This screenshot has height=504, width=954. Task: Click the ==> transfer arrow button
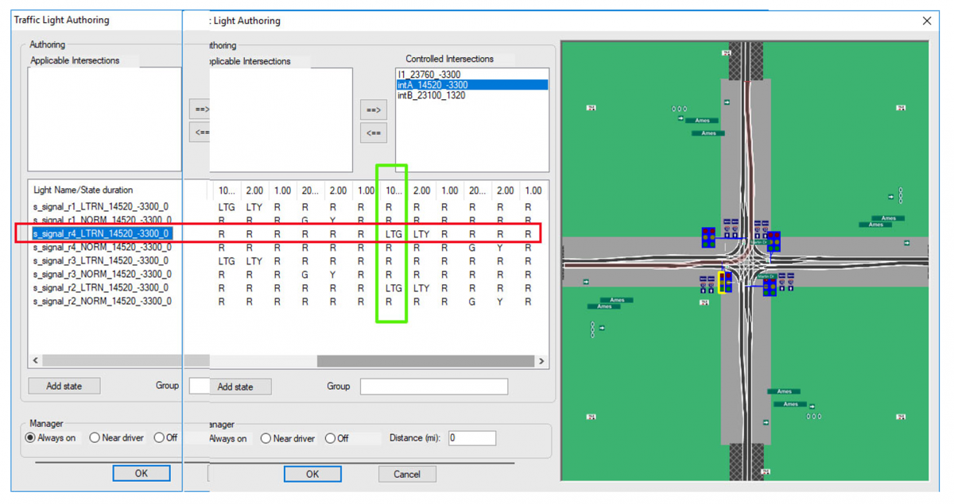point(374,110)
